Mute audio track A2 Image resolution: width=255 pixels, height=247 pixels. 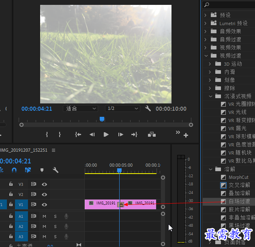pos(44,226)
